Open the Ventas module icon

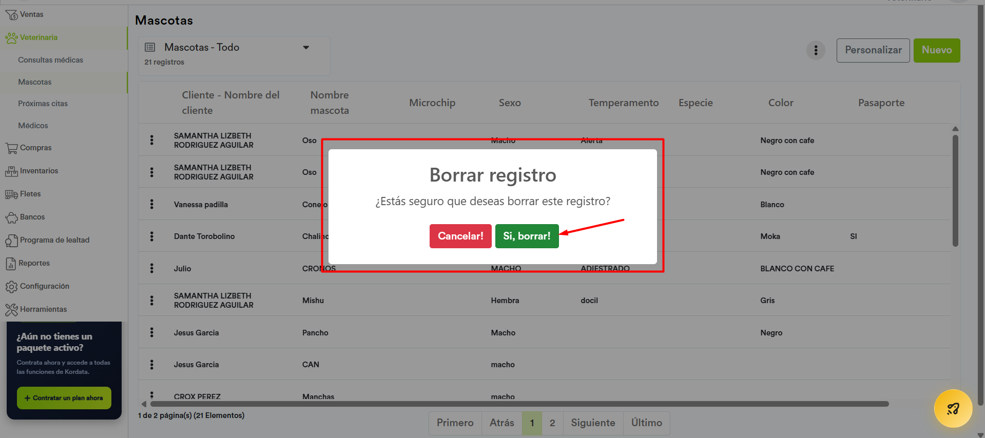tap(11, 15)
